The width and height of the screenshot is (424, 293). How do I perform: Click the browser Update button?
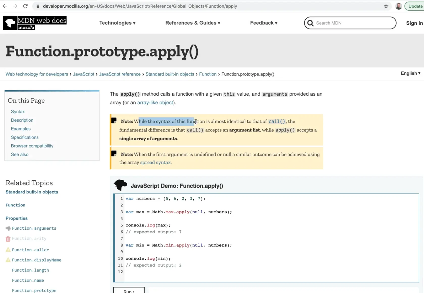coord(415,6)
